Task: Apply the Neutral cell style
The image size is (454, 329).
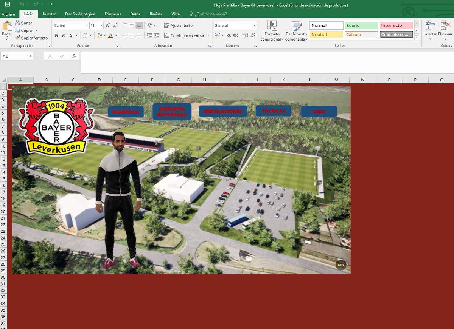Action: (327, 35)
